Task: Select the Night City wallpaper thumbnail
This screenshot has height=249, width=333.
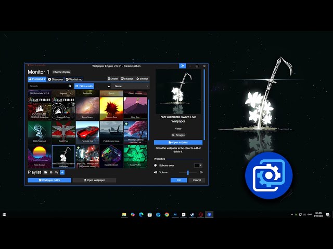Action: pyautogui.click(x=87, y=157)
